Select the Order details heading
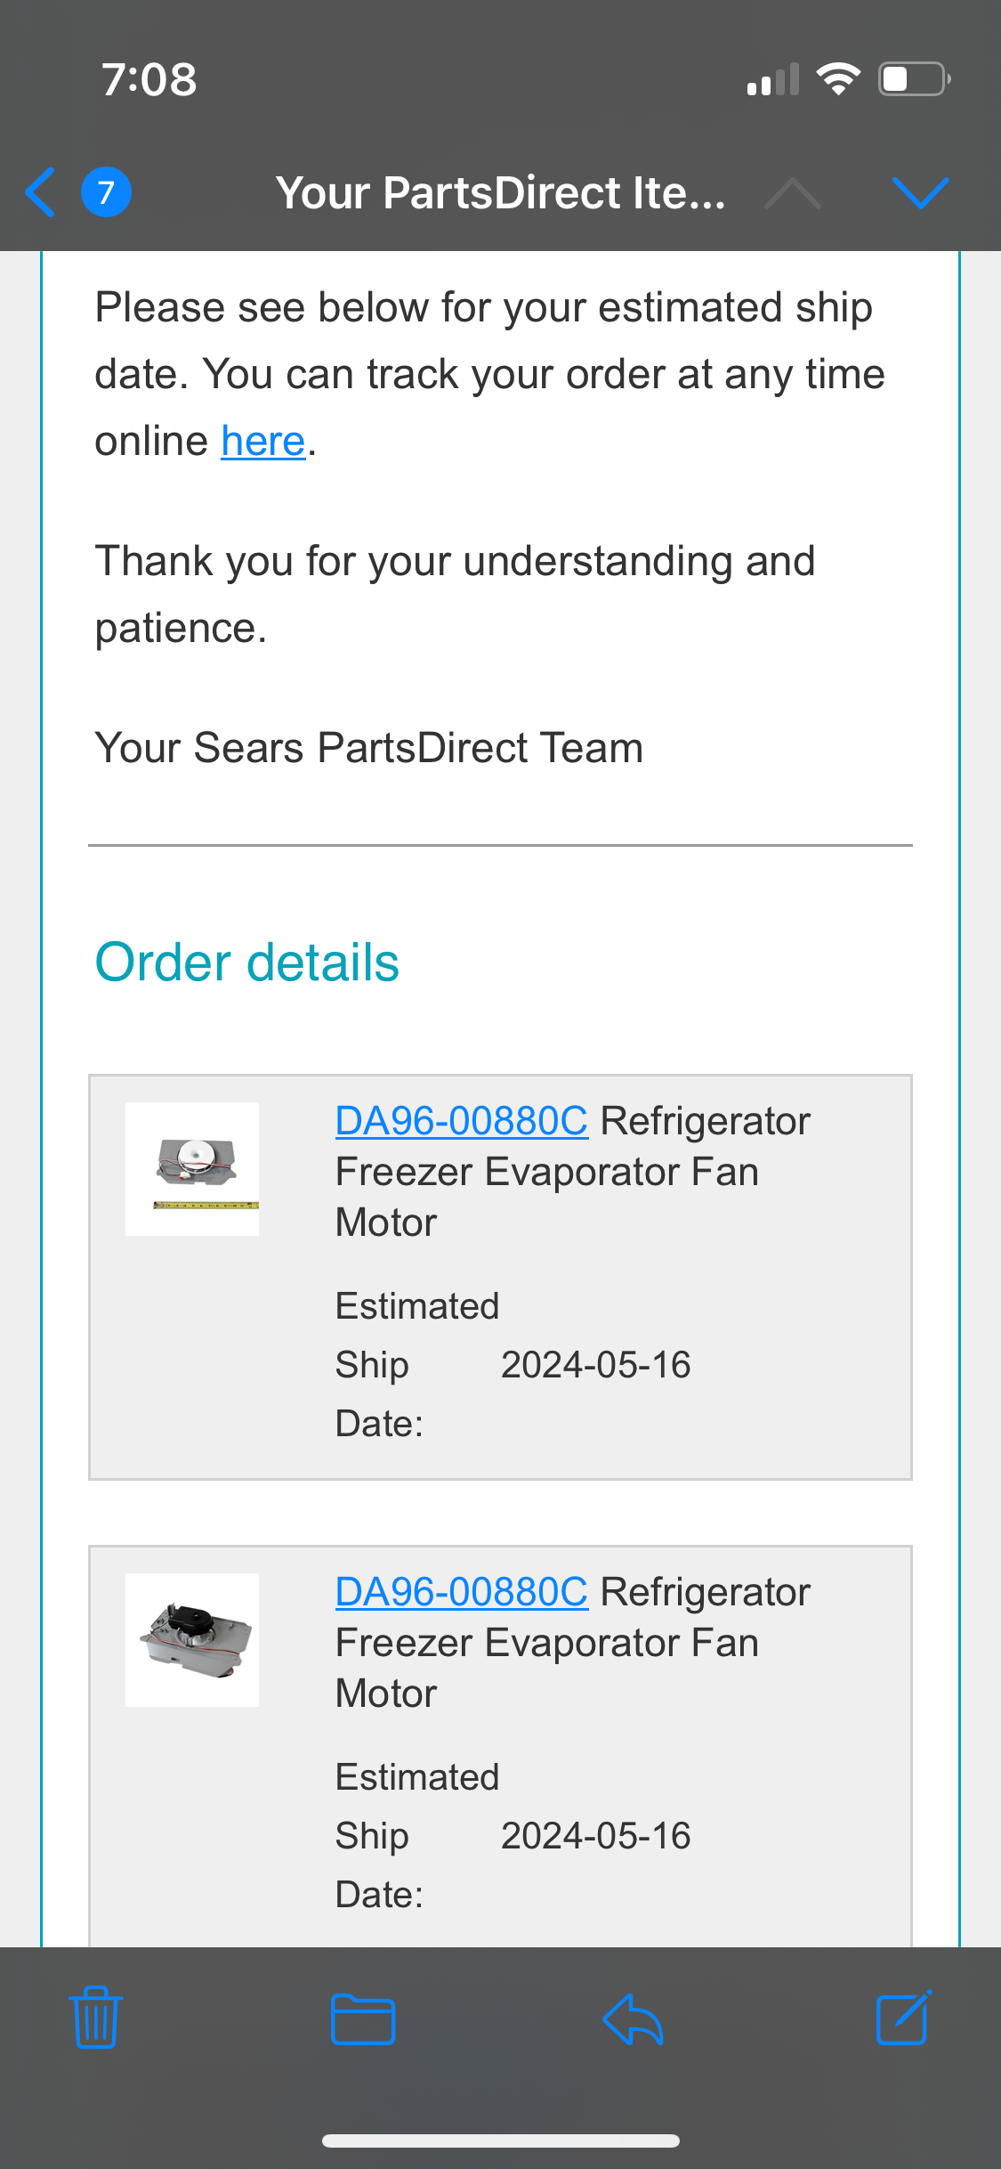The height and width of the screenshot is (2169, 1001). 246,961
